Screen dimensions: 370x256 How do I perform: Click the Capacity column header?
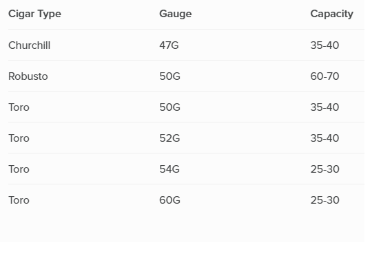(x=332, y=14)
